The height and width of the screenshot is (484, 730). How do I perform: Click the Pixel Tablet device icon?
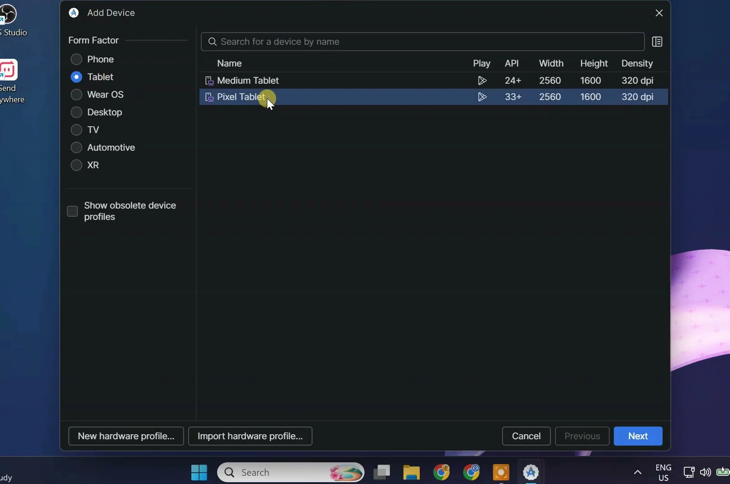209,97
